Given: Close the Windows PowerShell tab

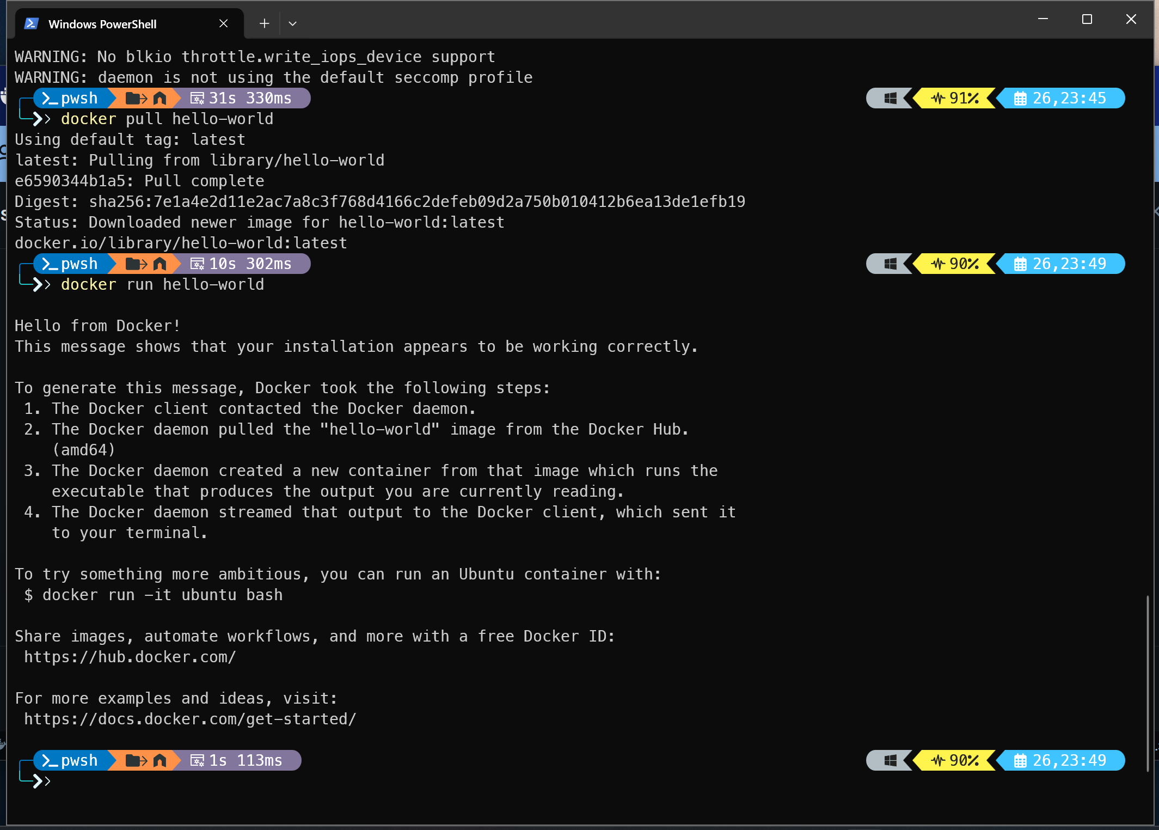Looking at the screenshot, I should pos(223,23).
